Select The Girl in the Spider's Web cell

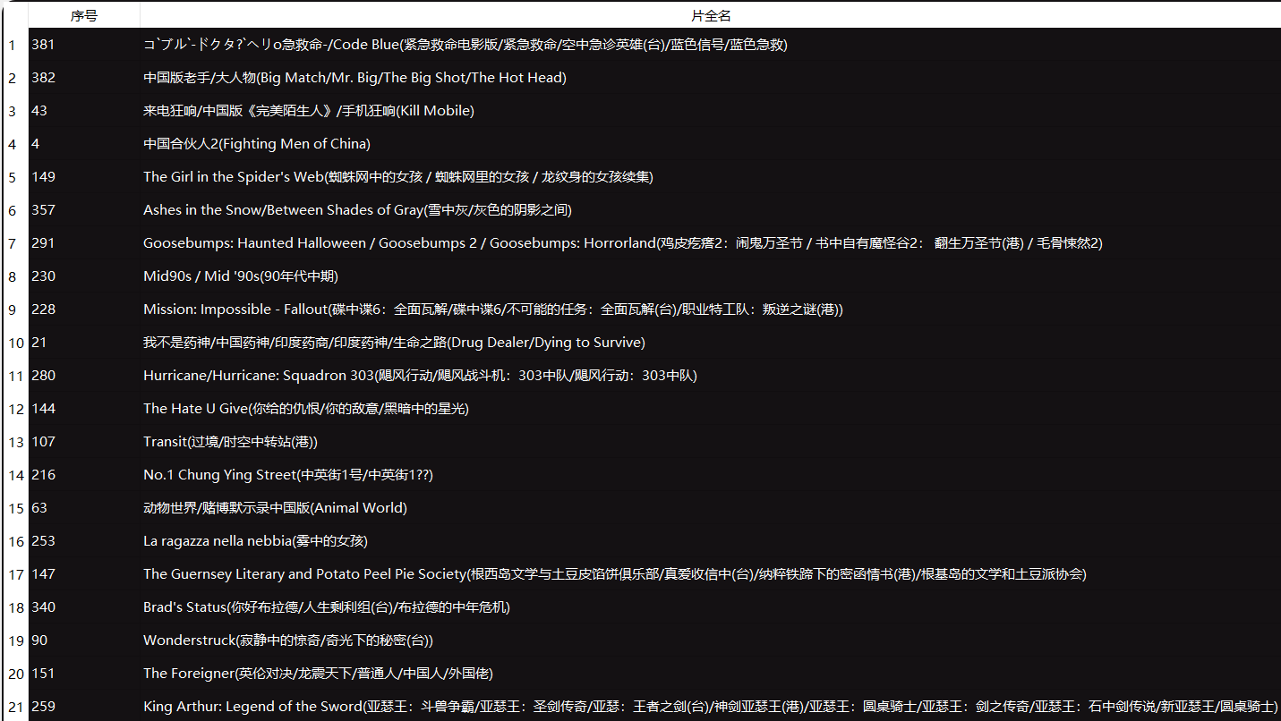pos(711,177)
